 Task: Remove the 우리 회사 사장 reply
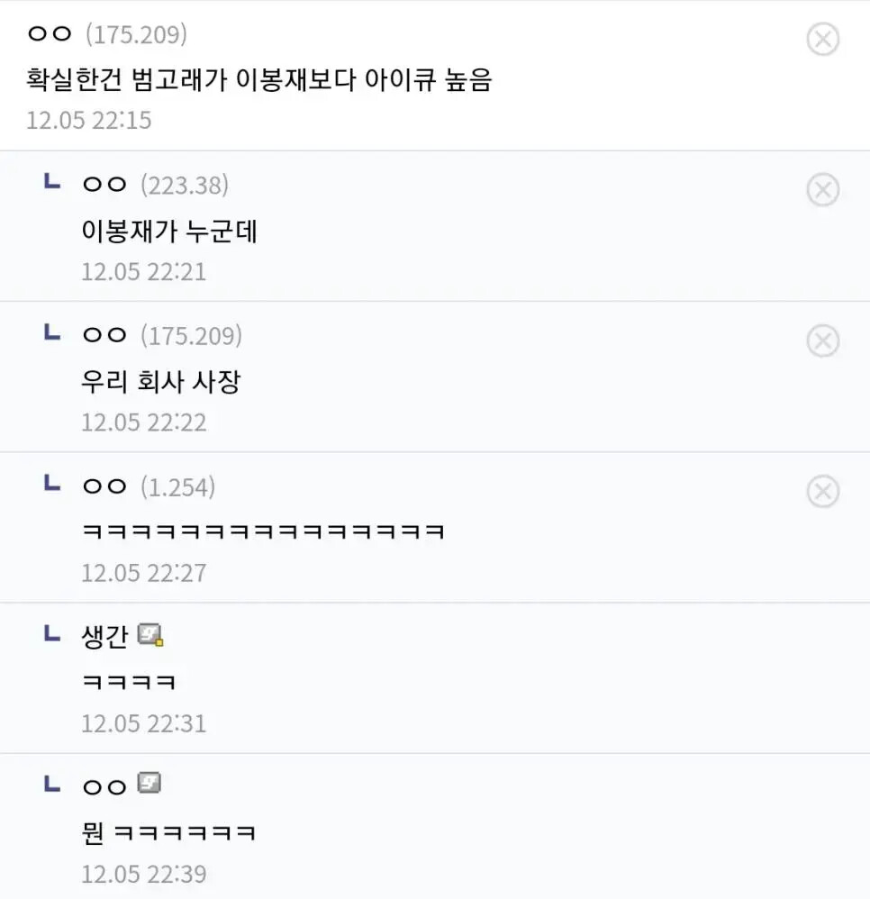pyautogui.click(x=821, y=341)
